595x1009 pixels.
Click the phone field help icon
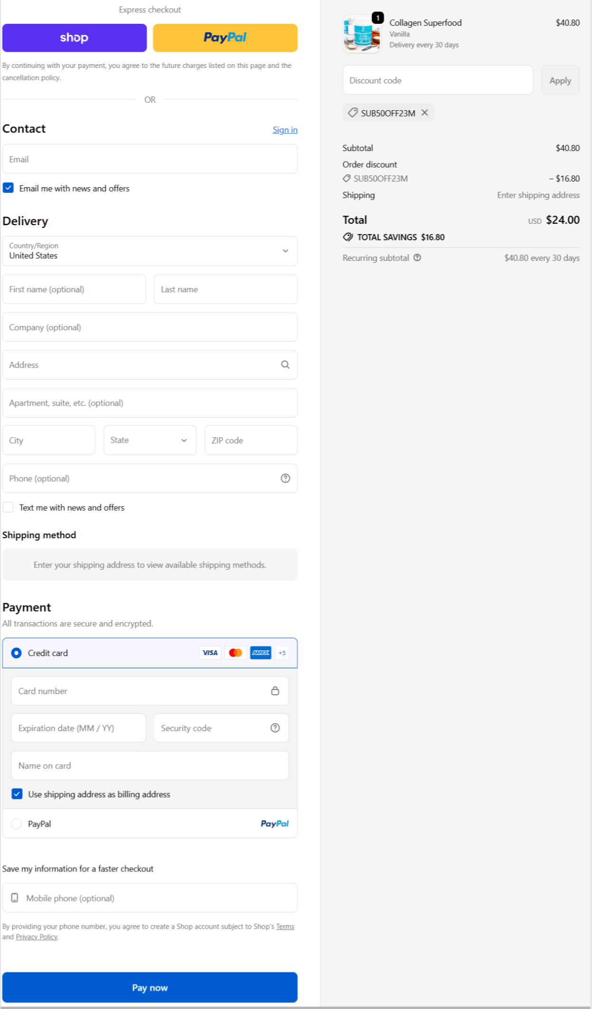(285, 478)
